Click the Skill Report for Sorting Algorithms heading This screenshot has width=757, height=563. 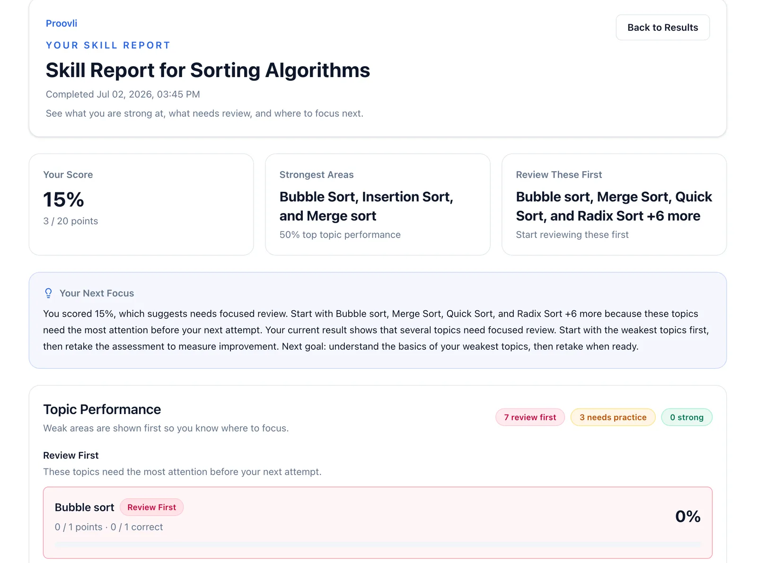pyautogui.click(x=208, y=70)
